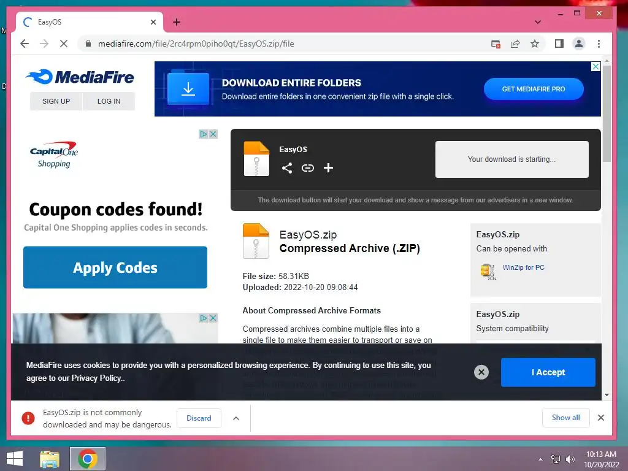This screenshot has width=628, height=471.
Task: Click the share page icon in toolbar
Action: [x=515, y=44]
